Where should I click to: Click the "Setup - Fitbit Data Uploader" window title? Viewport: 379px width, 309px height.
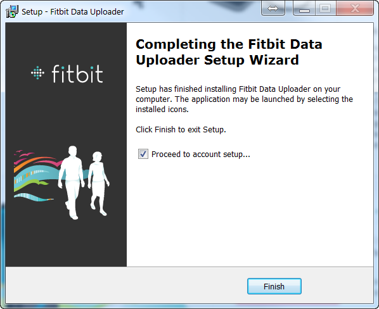coord(73,11)
